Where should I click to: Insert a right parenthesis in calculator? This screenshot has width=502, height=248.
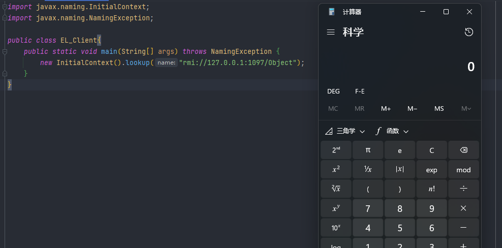(x=400, y=189)
